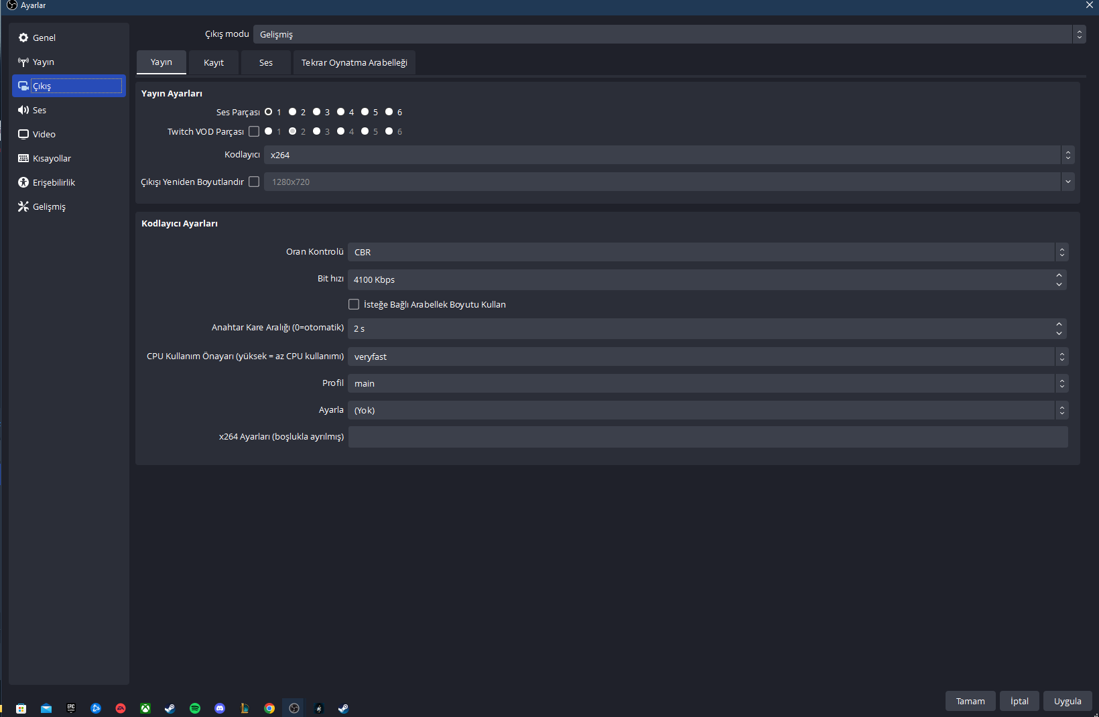The width and height of the screenshot is (1099, 717).
Task: Open the Kodlayıcı x264 dropdown
Action: [x=669, y=155]
